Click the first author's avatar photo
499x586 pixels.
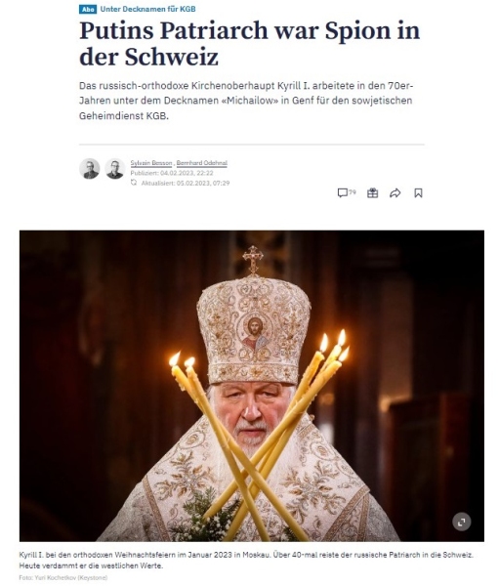tap(90, 169)
